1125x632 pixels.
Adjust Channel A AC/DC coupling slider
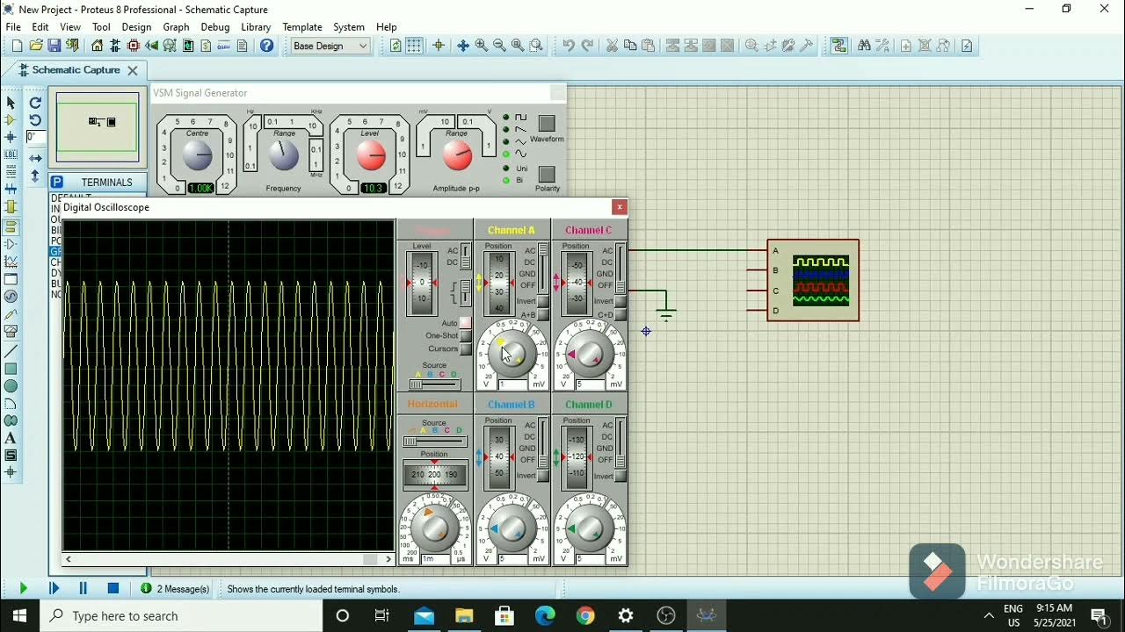(x=543, y=269)
